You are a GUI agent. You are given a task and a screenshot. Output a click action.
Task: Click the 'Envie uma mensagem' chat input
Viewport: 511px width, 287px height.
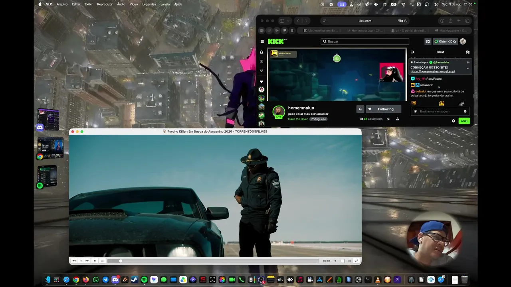(440, 111)
